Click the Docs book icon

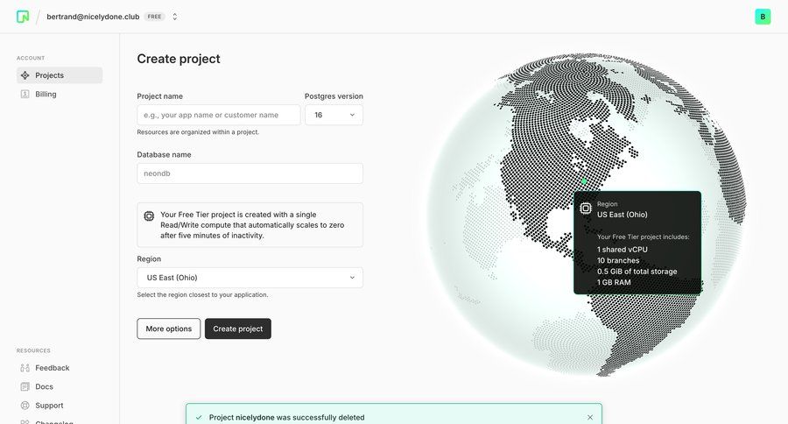25,387
